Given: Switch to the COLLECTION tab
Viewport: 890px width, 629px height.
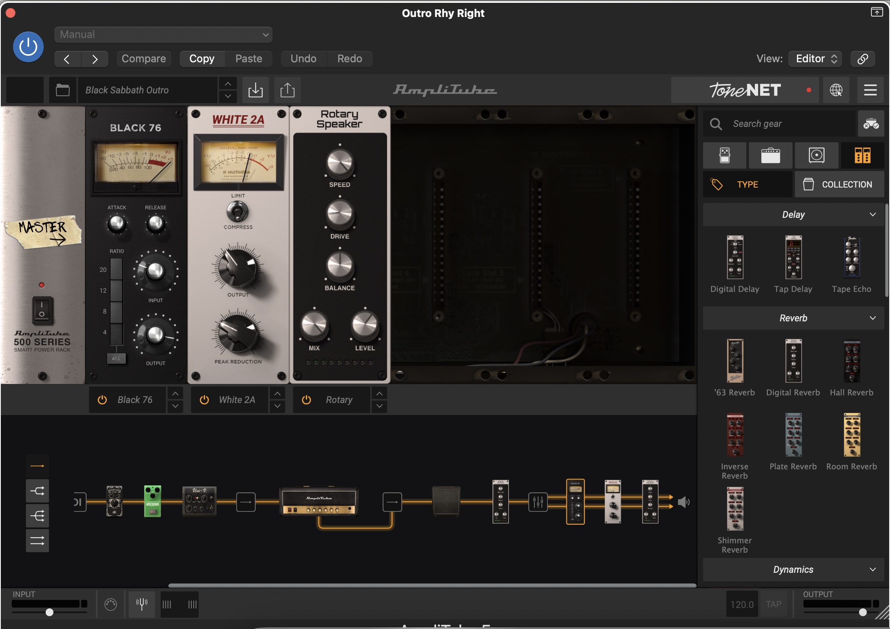Looking at the screenshot, I should tap(839, 184).
